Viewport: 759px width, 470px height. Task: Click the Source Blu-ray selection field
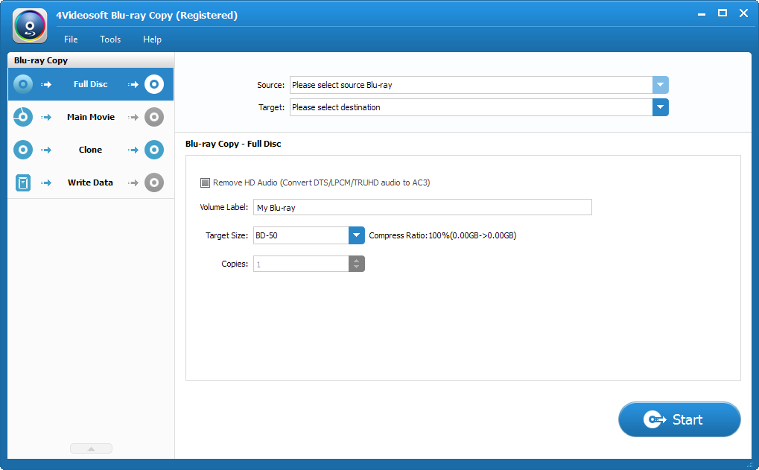click(x=471, y=85)
